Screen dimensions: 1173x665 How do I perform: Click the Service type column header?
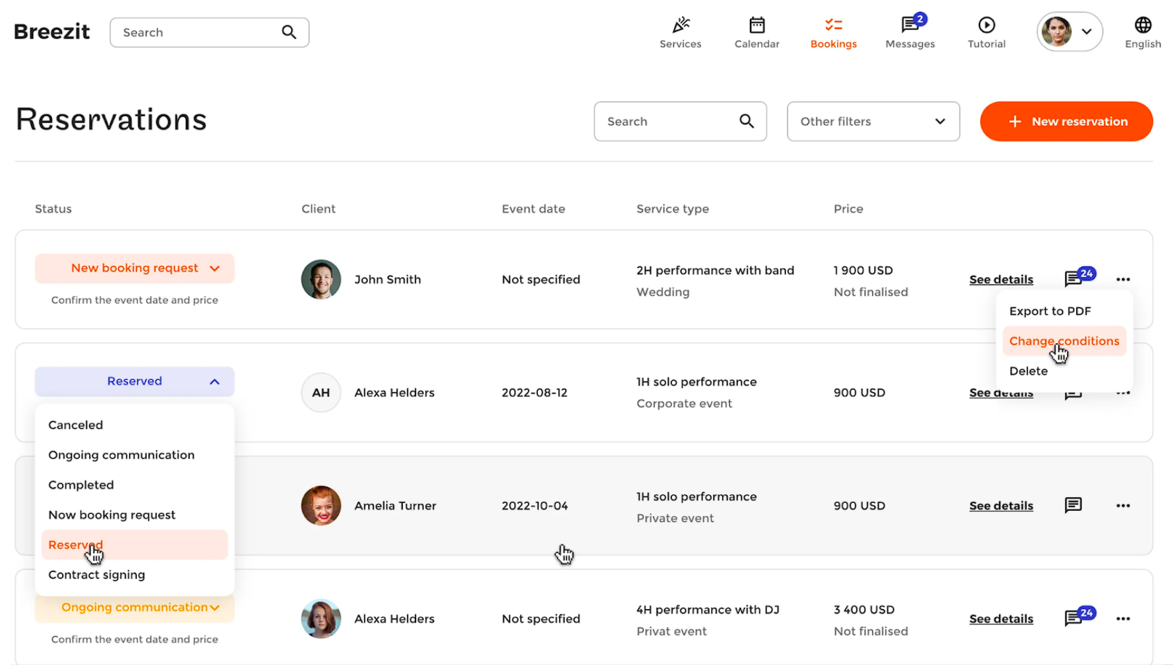(673, 209)
